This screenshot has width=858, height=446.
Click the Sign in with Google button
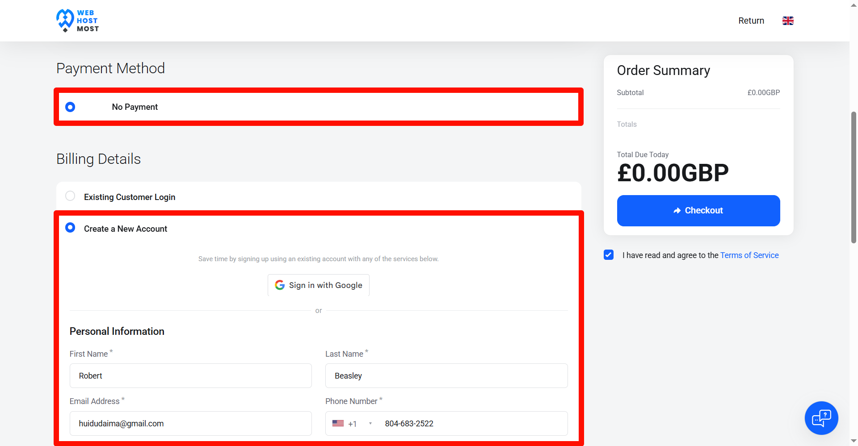[x=319, y=285]
